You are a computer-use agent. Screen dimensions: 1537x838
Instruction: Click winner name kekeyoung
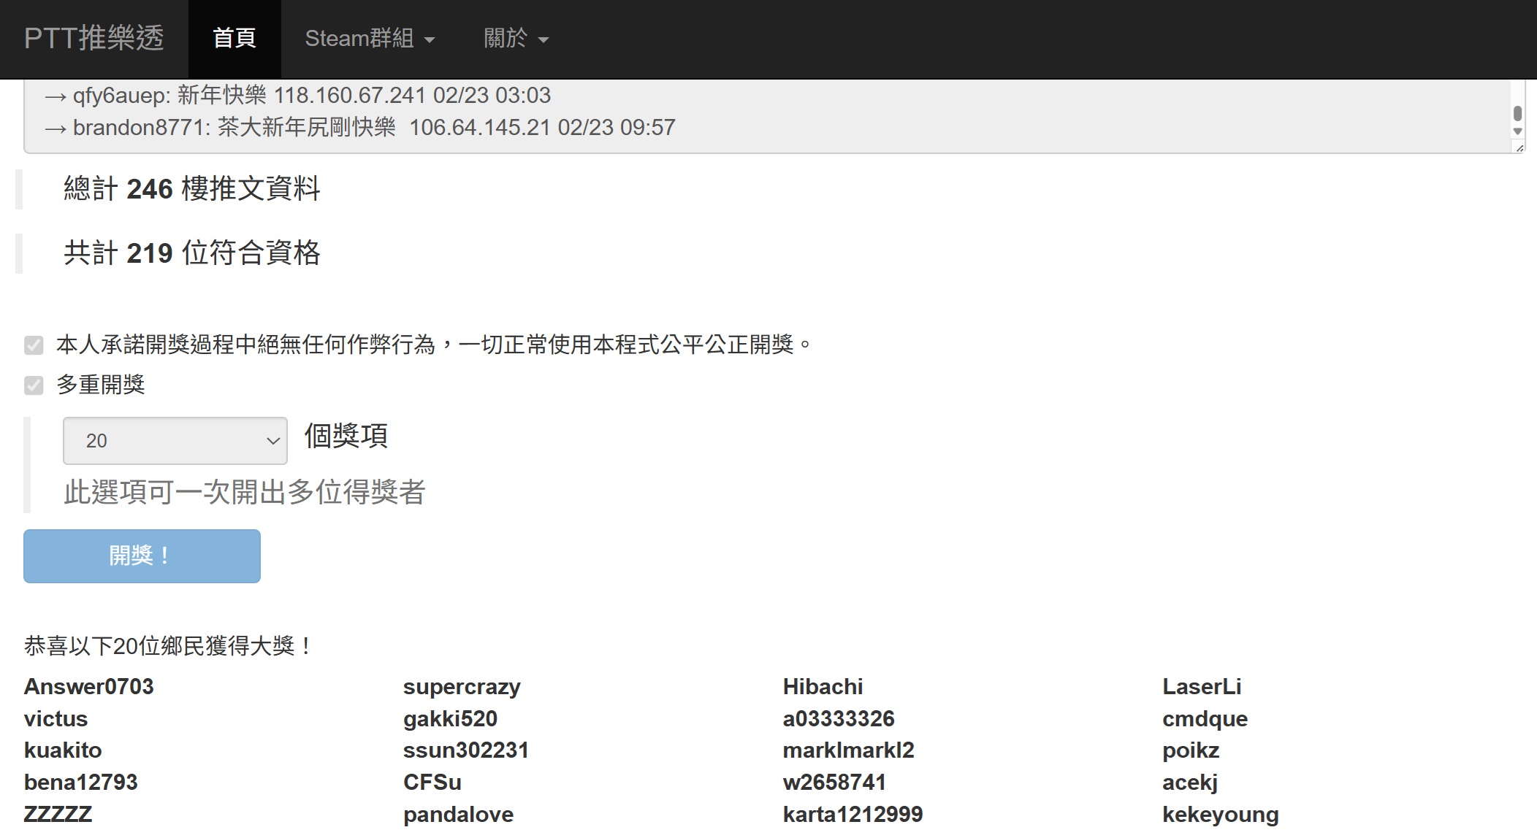[x=1220, y=815]
